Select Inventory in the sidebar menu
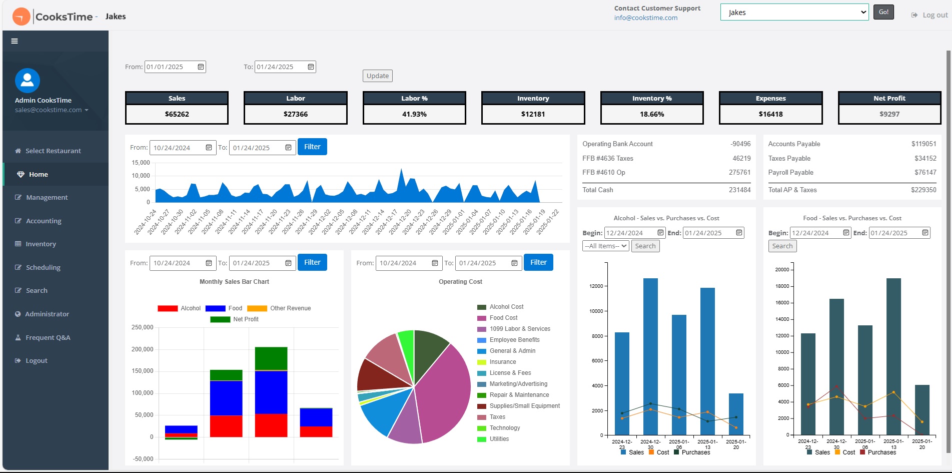952x473 pixels. (x=41, y=244)
